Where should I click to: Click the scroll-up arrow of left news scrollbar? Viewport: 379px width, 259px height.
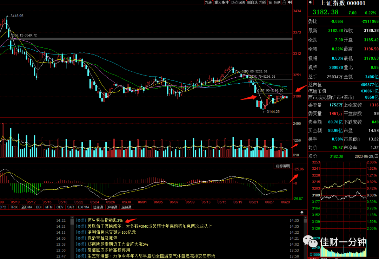(x=72, y=218)
